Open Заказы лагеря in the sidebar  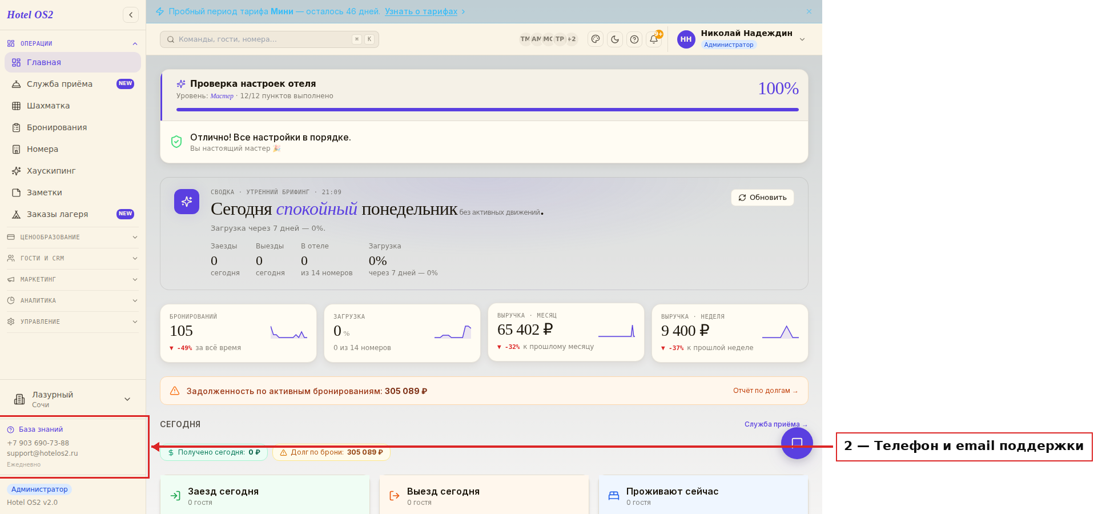(73, 214)
